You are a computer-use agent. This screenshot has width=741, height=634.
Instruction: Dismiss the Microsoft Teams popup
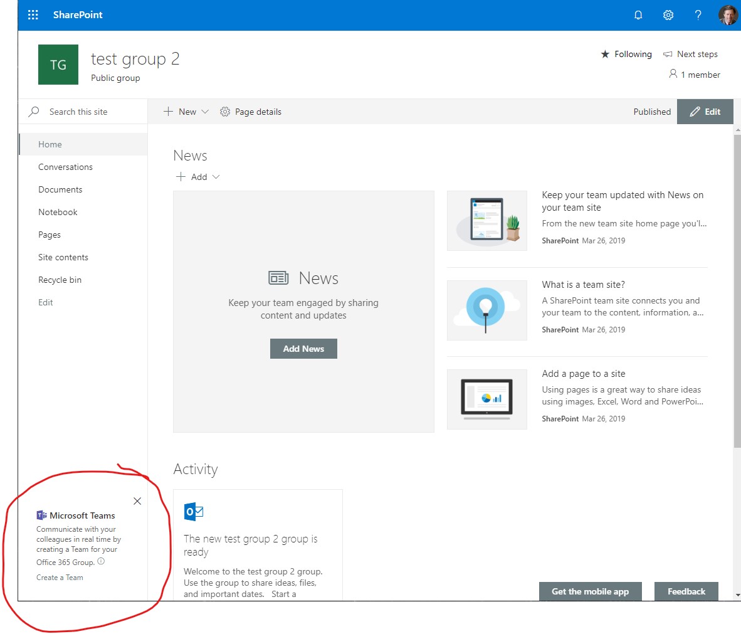(137, 501)
